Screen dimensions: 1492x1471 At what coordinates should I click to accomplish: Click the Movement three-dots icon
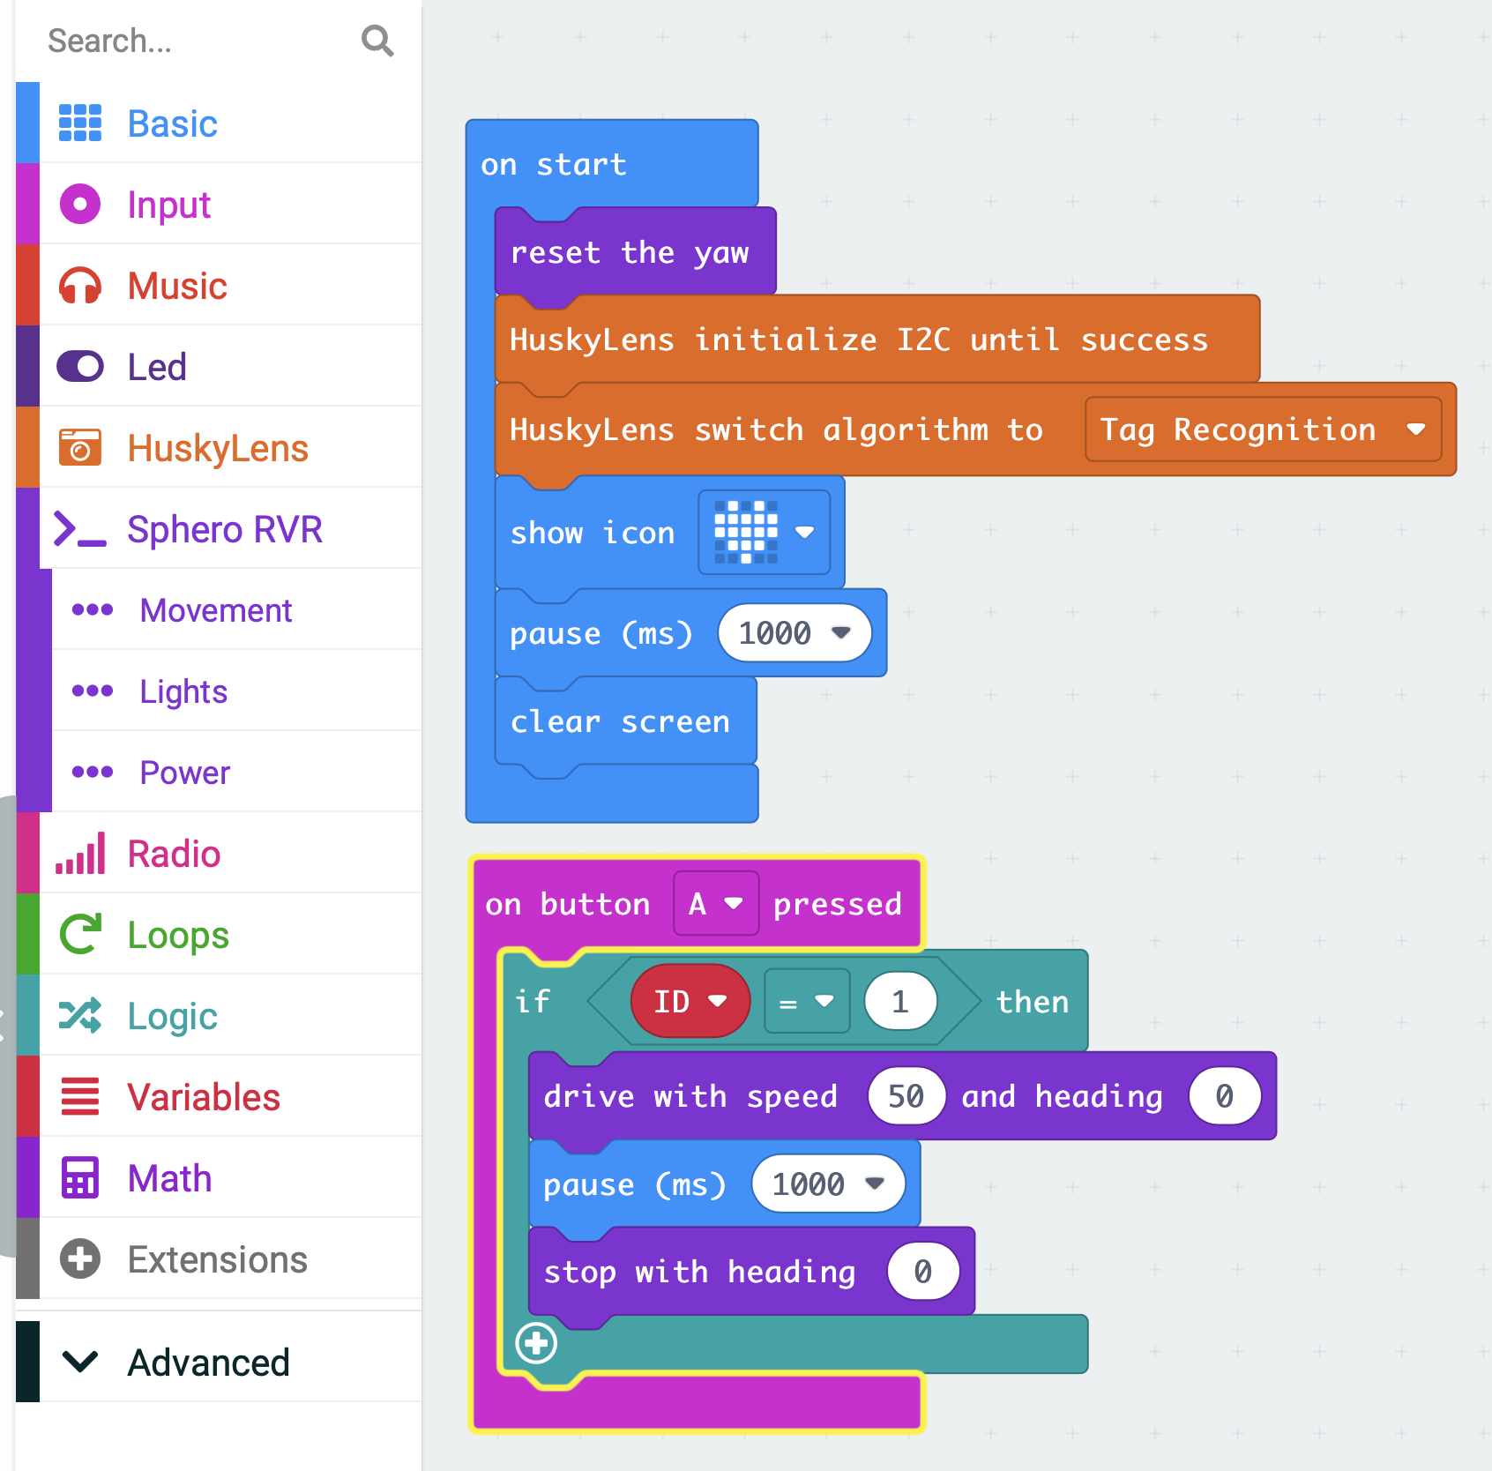[x=93, y=609]
